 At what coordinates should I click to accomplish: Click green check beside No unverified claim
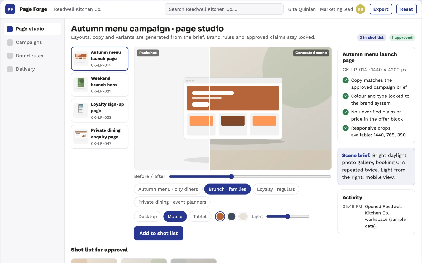(346, 112)
